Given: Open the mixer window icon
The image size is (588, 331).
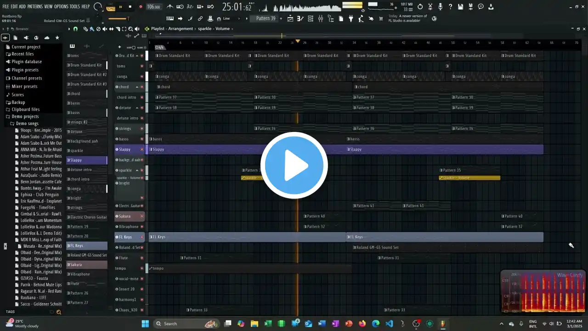Looking at the screenshot, I should click(320, 19).
